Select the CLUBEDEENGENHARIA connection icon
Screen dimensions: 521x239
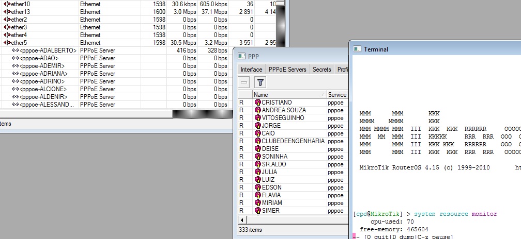click(258, 141)
